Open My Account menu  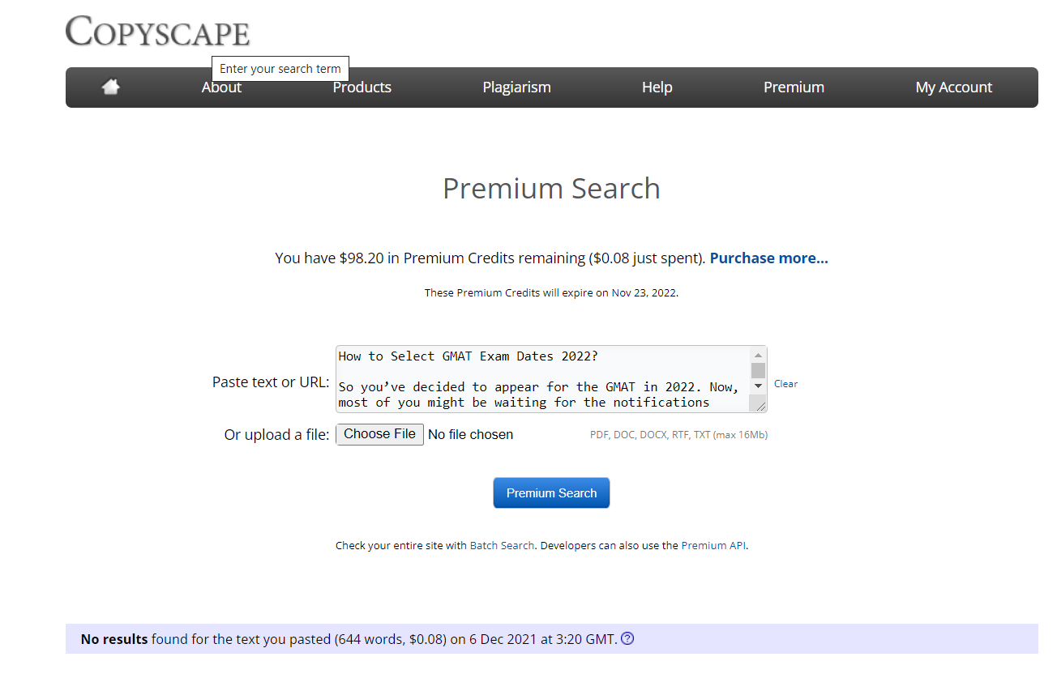coord(954,87)
